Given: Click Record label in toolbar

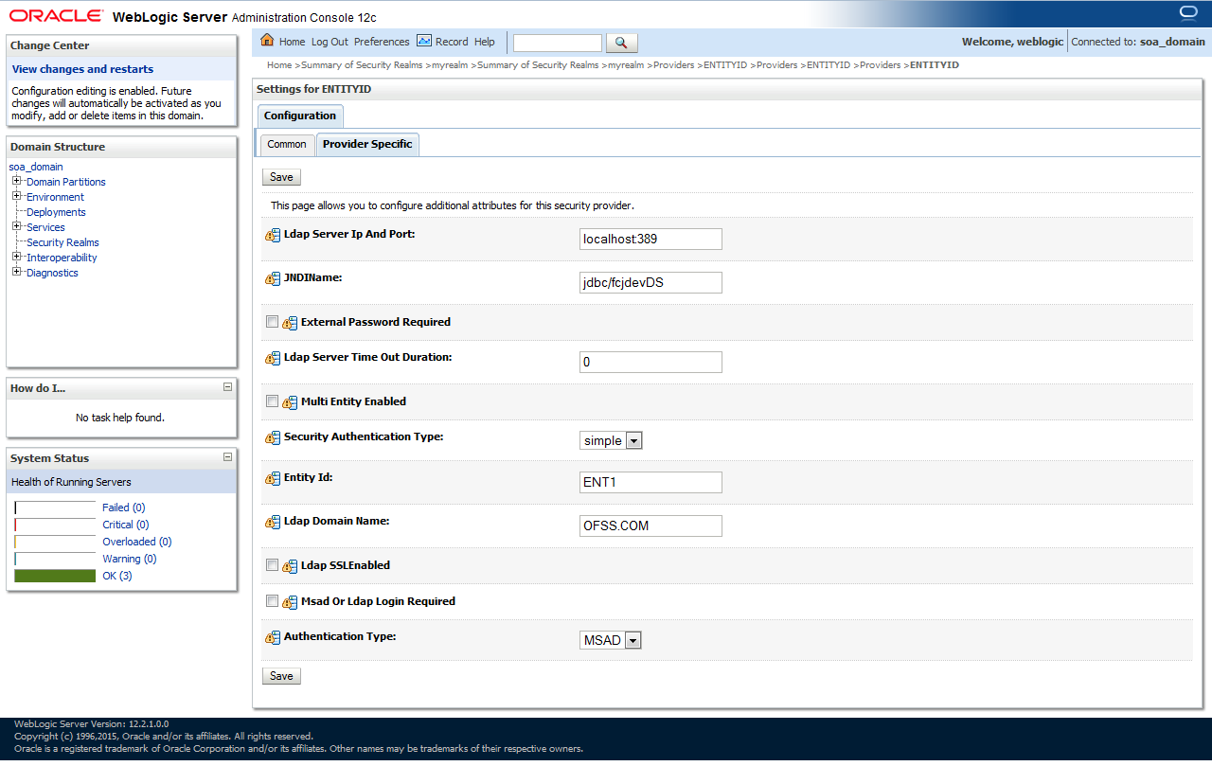Looking at the screenshot, I should [452, 42].
